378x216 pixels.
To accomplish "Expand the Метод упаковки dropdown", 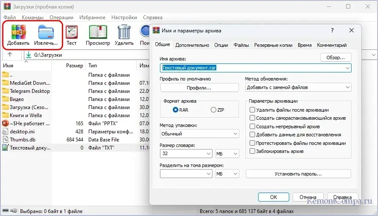I will click(x=199, y=134).
